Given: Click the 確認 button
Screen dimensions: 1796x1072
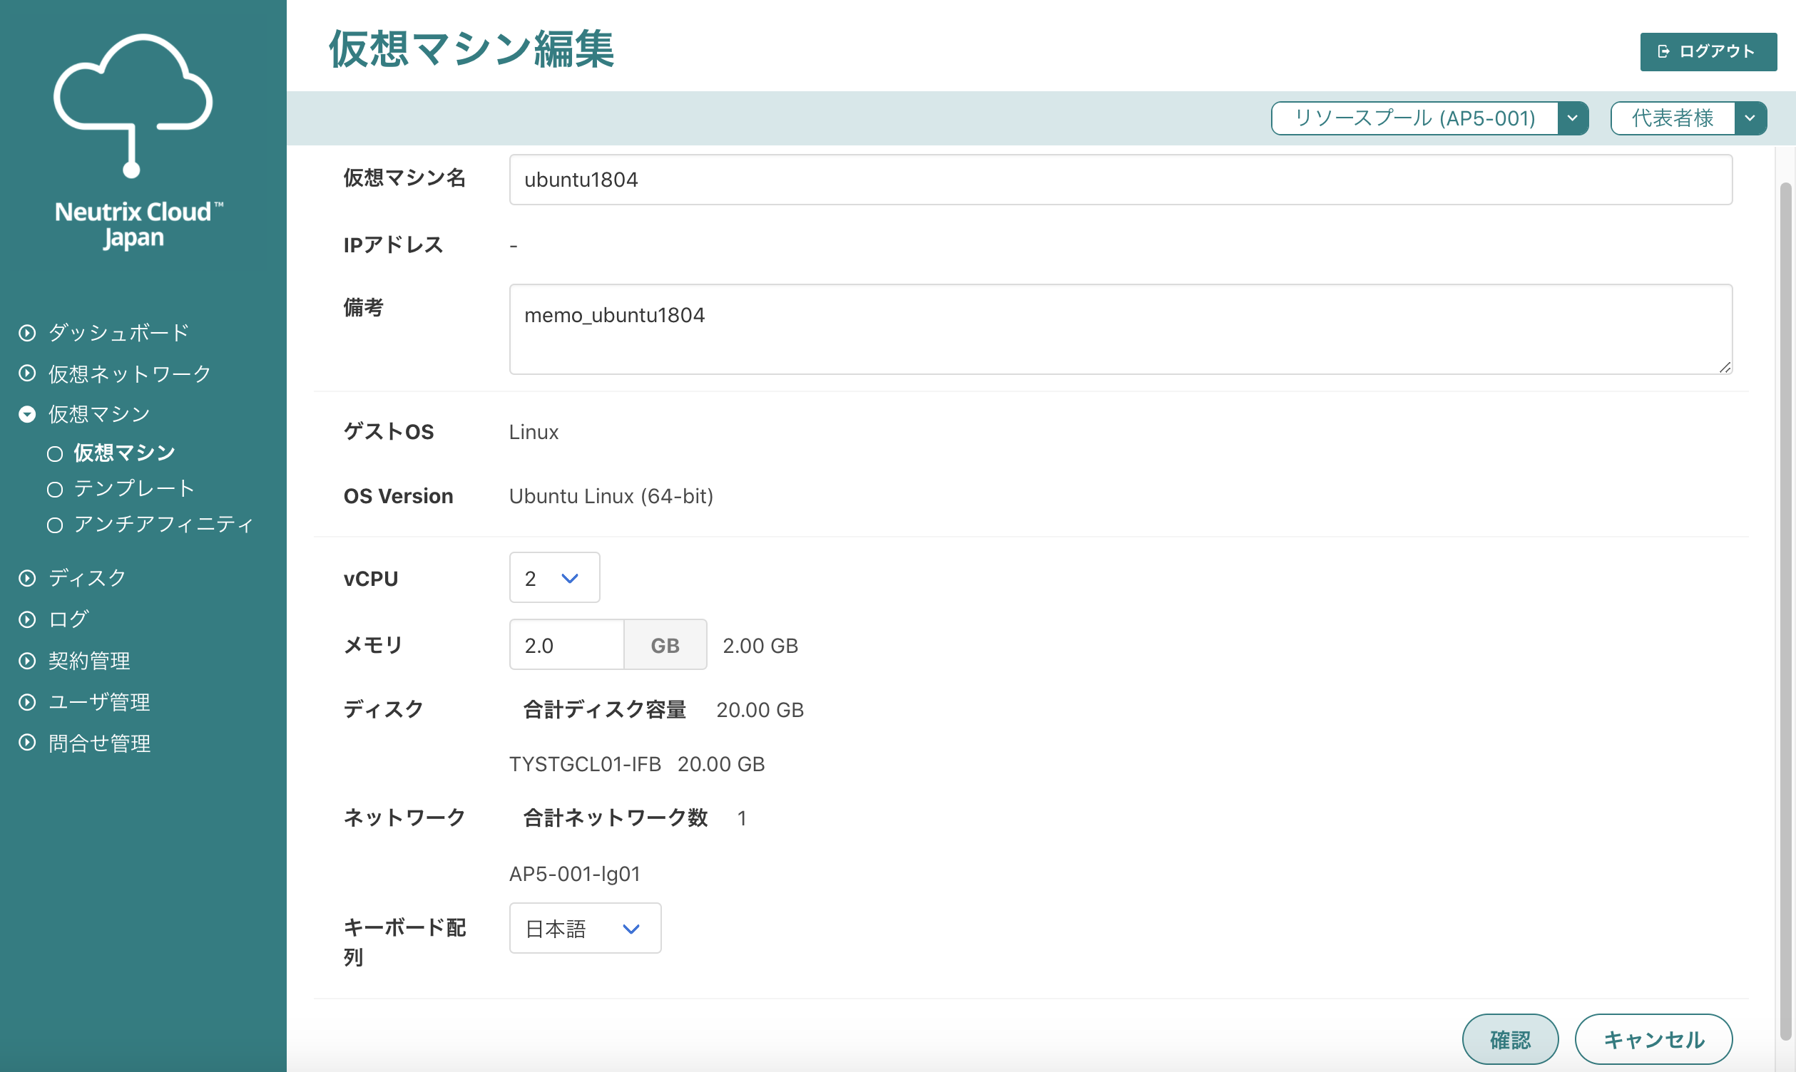Looking at the screenshot, I should pos(1510,1038).
